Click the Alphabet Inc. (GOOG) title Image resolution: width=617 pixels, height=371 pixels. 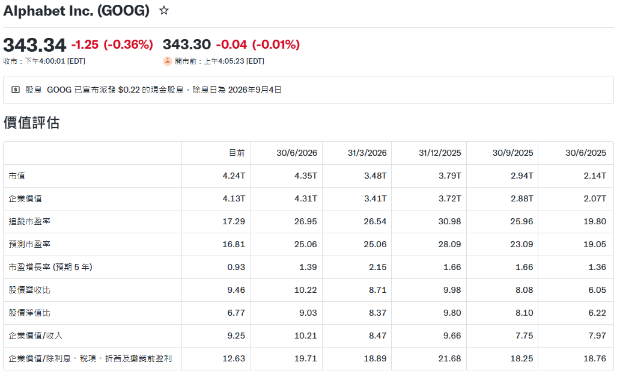pyautogui.click(x=76, y=11)
